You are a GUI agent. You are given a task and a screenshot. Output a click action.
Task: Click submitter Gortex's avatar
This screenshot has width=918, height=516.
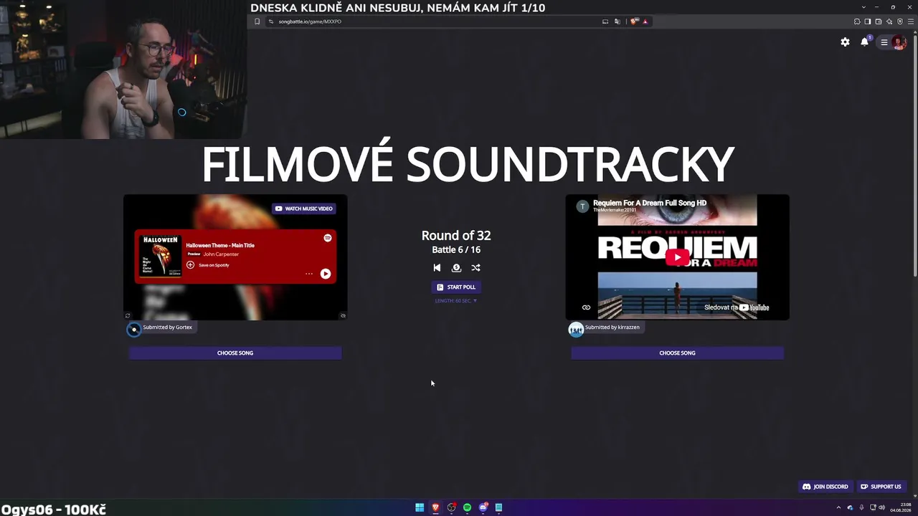coord(133,329)
